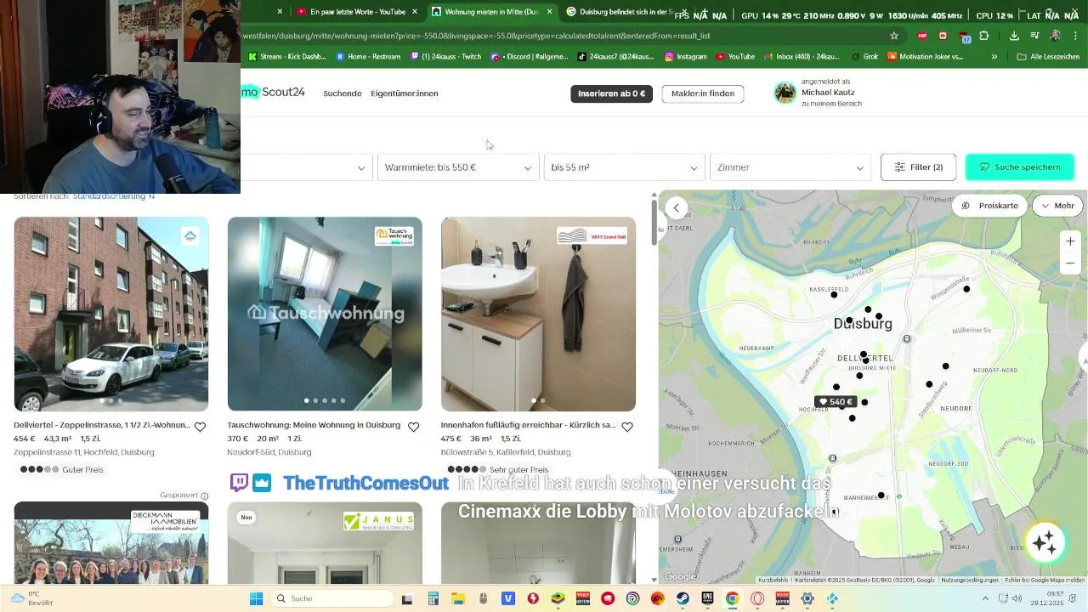Expand the Zimmer dropdown
1088x612 pixels.
tap(790, 167)
